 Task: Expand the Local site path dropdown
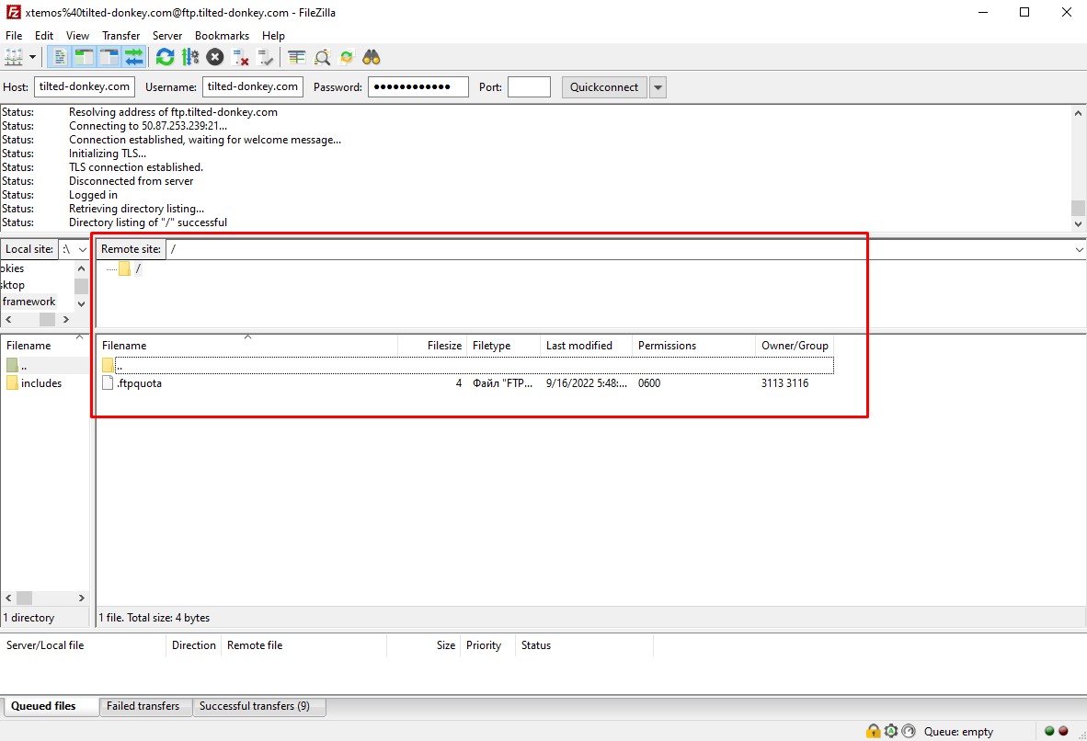pyautogui.click(x=83, y=249)
